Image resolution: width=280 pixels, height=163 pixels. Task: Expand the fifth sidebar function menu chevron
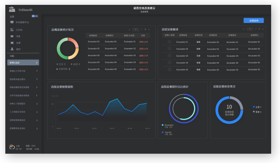pyautogui.click(x=37, y=95)
